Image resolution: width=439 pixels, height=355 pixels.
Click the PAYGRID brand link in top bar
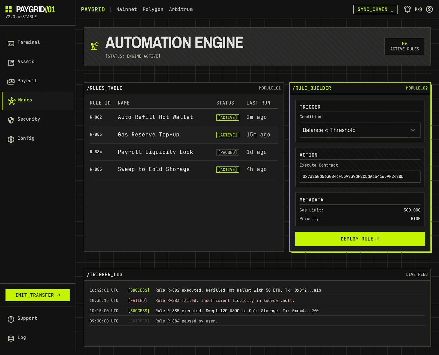(x=93, y=9)
